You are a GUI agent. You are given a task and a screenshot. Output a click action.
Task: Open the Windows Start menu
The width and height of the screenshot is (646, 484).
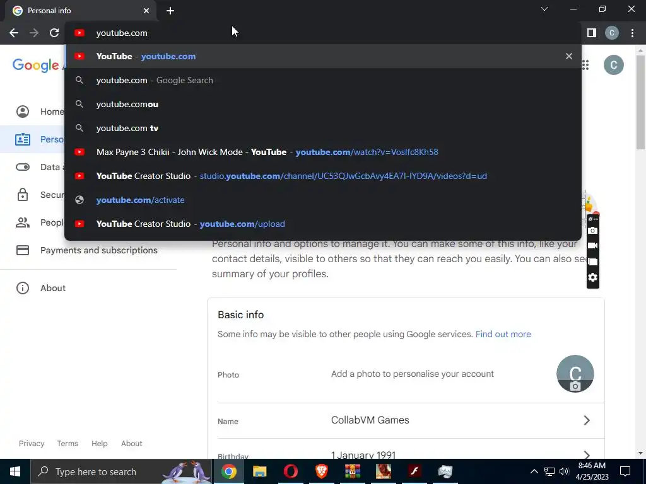point(15,471)
